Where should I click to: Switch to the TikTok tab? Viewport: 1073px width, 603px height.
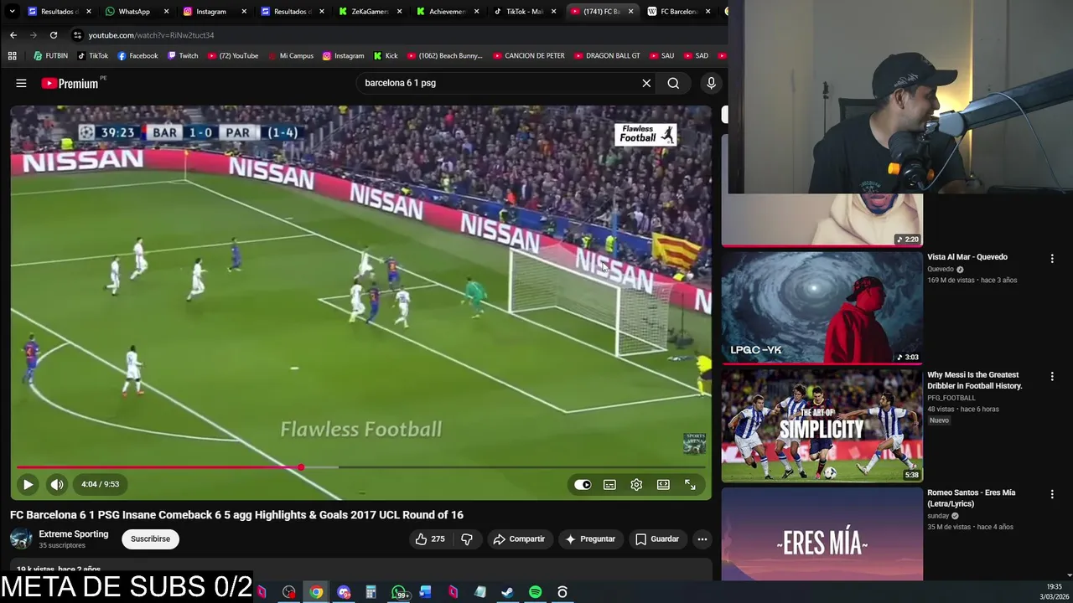point(525,11)
